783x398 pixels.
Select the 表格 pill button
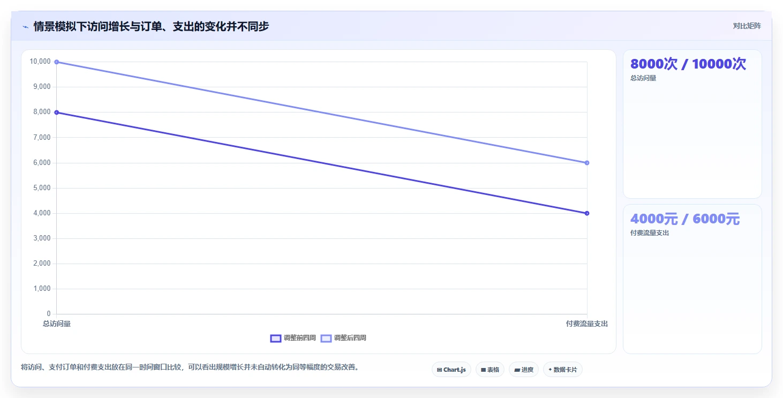[490, 370]
